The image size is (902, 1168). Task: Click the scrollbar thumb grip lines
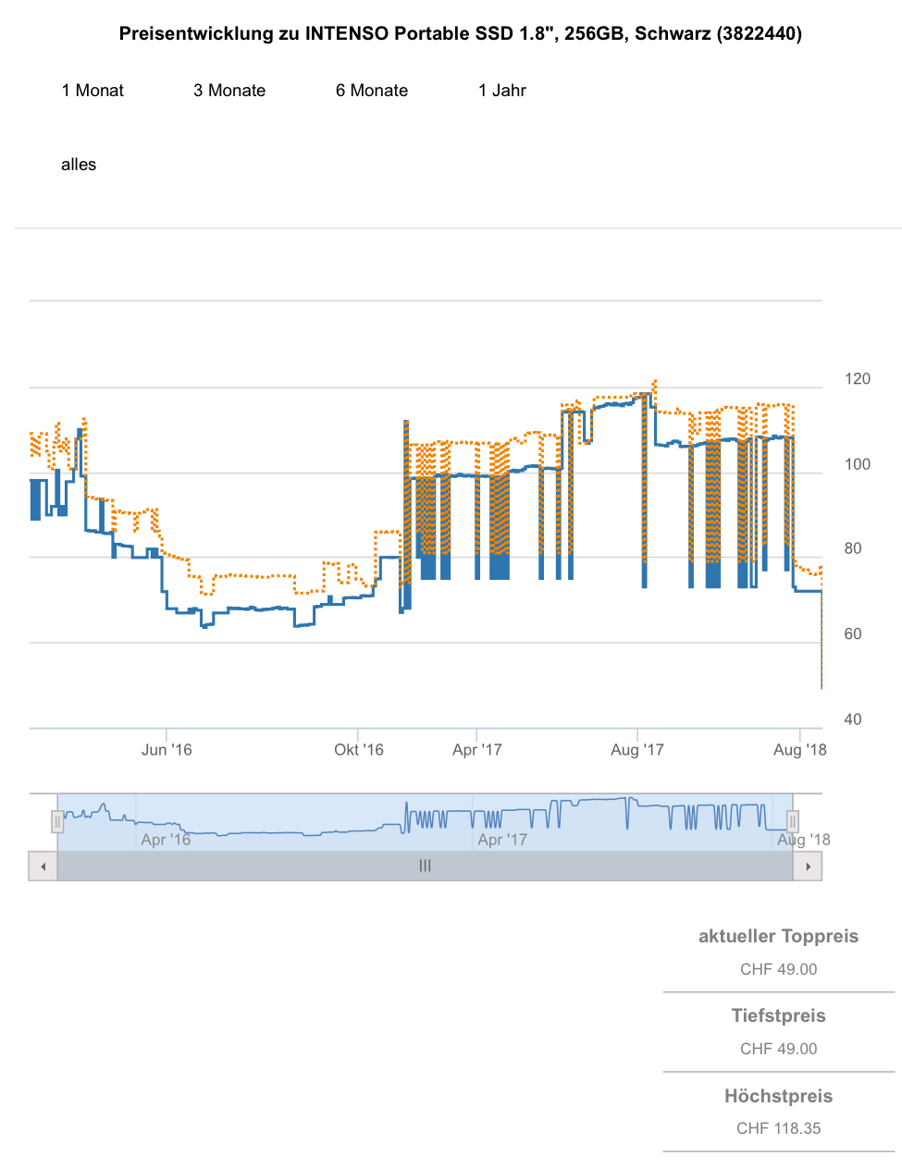tap(425, 867)
